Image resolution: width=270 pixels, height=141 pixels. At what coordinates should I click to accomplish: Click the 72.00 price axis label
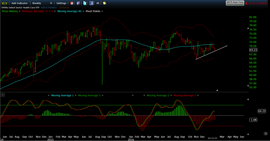(x=253, y=42)
